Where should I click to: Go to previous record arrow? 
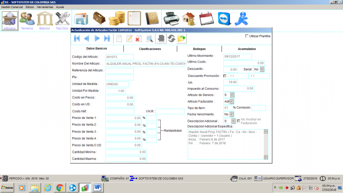point(87,38)
